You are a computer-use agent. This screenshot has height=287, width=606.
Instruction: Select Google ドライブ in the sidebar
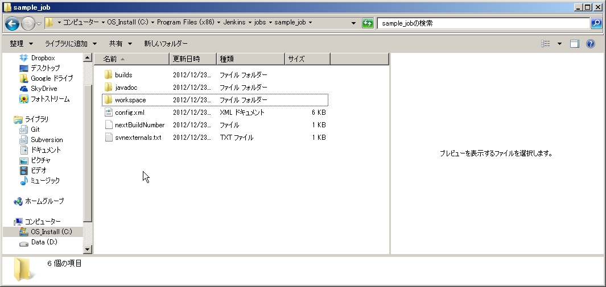[51, 78]
